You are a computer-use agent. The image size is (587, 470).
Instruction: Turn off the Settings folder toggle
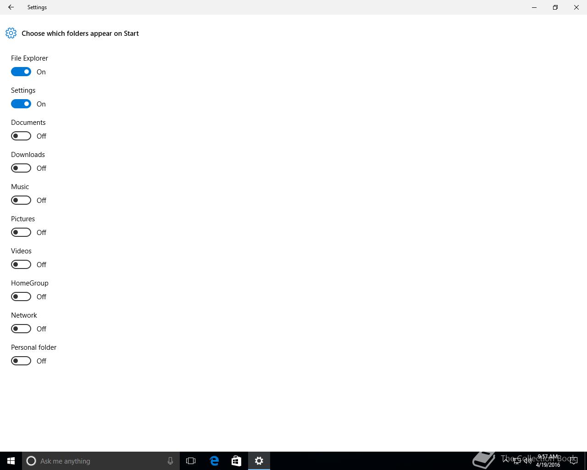[x=21, y=104]
